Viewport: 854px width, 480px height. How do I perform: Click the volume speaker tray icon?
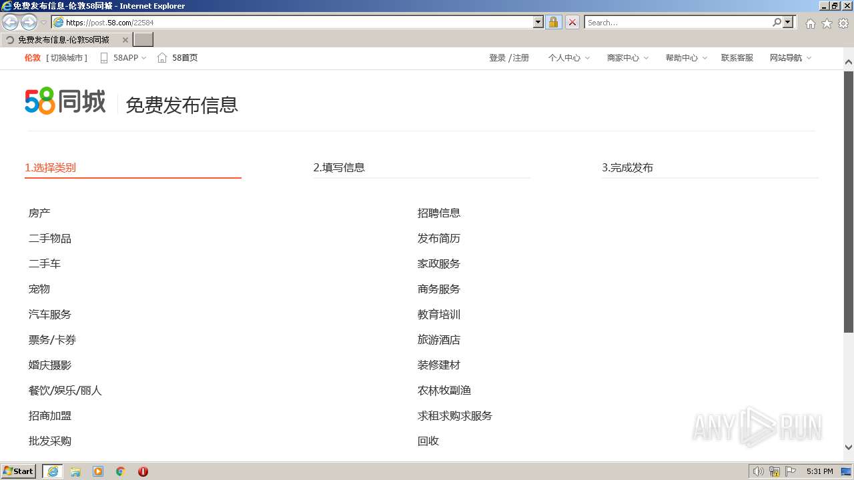pyautogui.click(x=758, y=471)
